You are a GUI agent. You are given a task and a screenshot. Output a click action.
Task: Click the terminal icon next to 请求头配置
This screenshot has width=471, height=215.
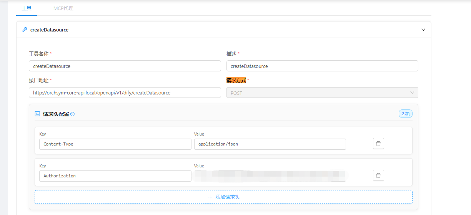[37, 114]
